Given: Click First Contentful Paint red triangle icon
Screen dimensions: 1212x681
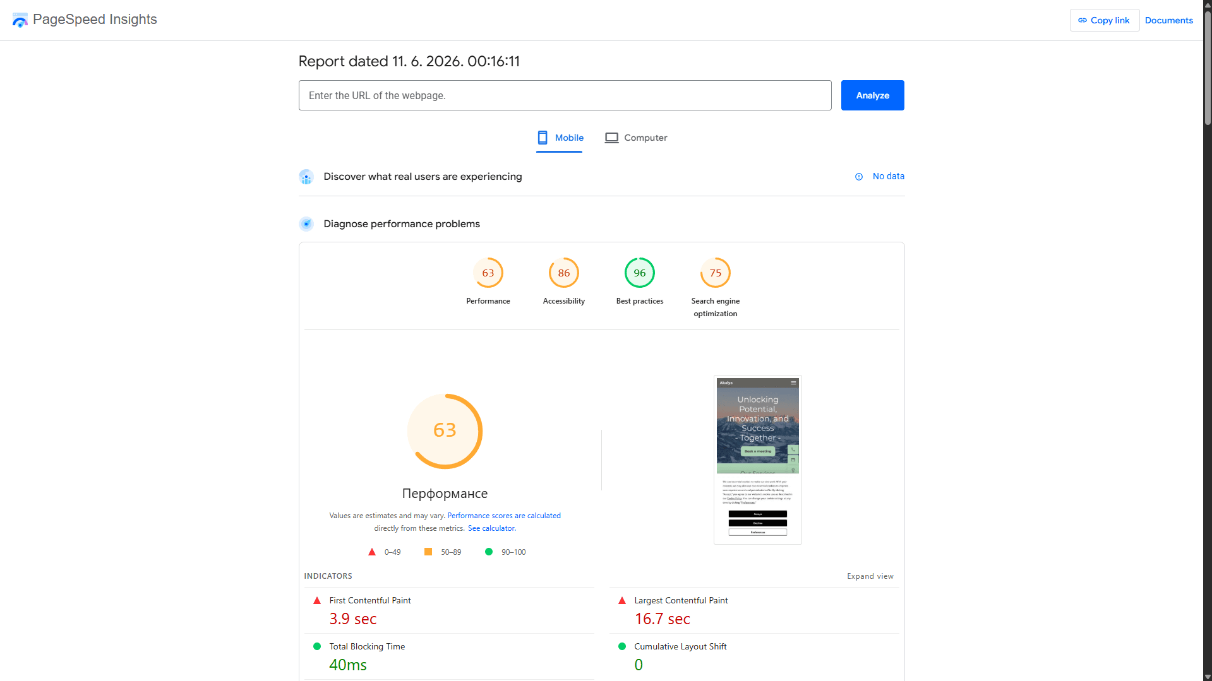Looking at the screenshot, I should pos(317,600).
